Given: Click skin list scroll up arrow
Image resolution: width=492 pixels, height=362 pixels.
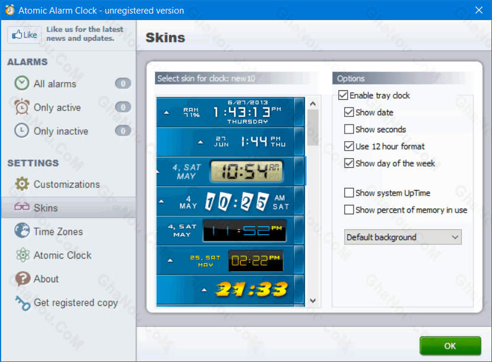Looking at the screenshot, I should [x=313, y=104].
